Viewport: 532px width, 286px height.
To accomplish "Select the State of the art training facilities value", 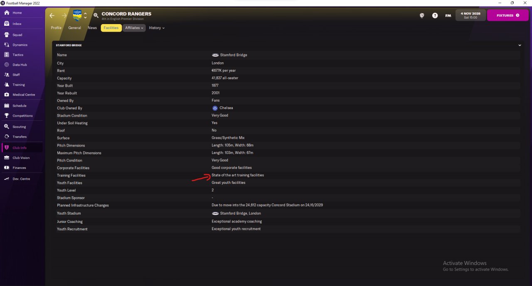I will 238,175.
